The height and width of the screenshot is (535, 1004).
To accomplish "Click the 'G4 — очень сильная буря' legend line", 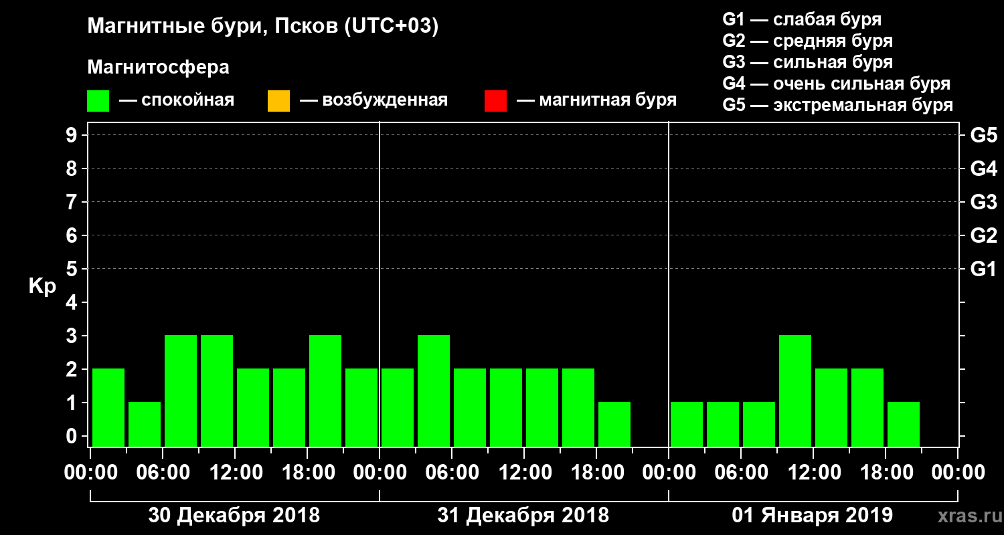I will [837, 84].
